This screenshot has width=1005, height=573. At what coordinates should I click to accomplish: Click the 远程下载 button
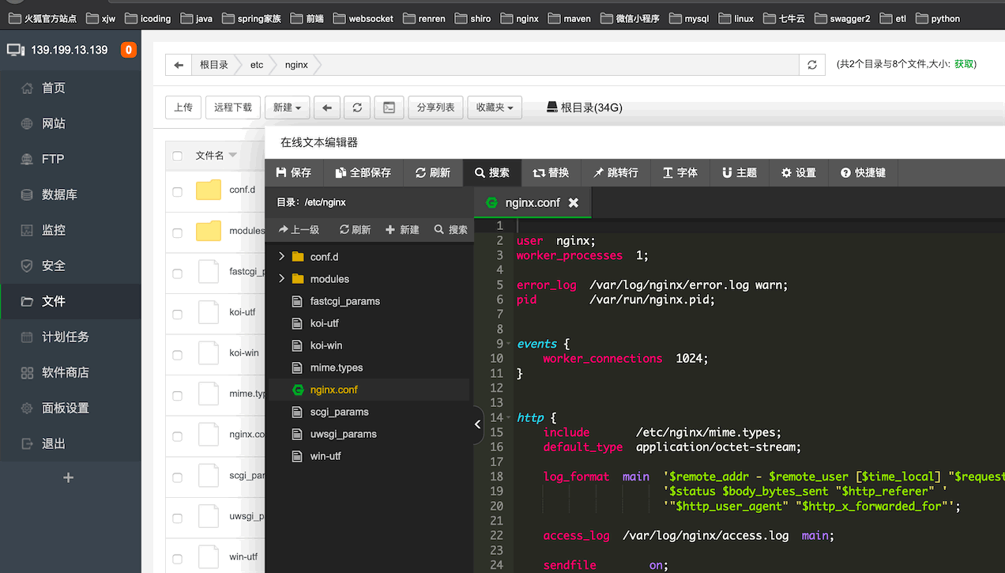(x=233, y=107)
